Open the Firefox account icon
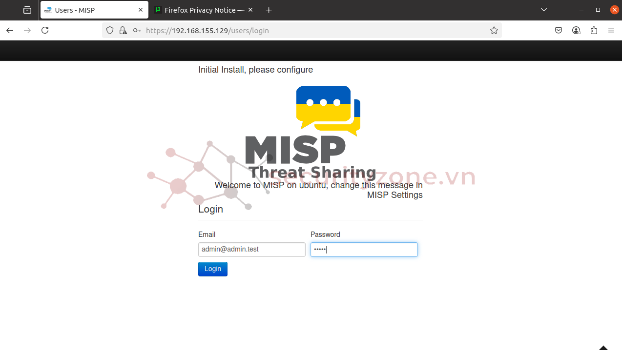Viewport: 622px width, 350px height. click(576, 30)
